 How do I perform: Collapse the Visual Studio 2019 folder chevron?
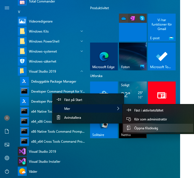tap(82, 71)
